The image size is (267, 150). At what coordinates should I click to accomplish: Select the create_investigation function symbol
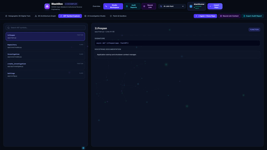[45, 65]
